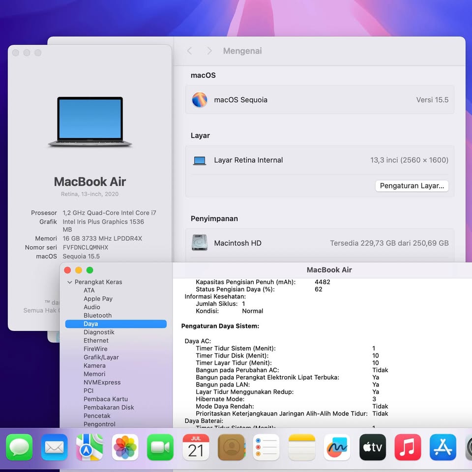Open Maps from the Dock
This screenshot has height=472, width=472.
[89, 447]
